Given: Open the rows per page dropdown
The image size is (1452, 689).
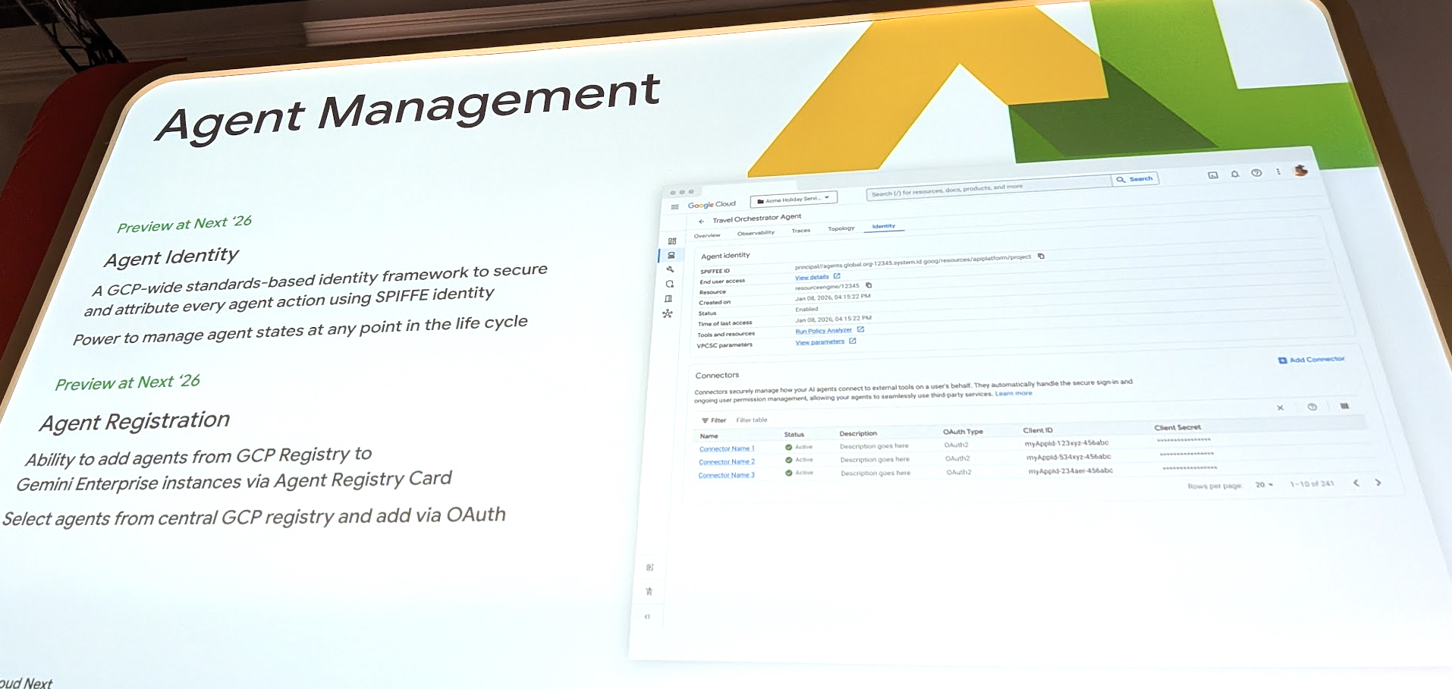Looking at the screenshot, I should click(1264, 485).
